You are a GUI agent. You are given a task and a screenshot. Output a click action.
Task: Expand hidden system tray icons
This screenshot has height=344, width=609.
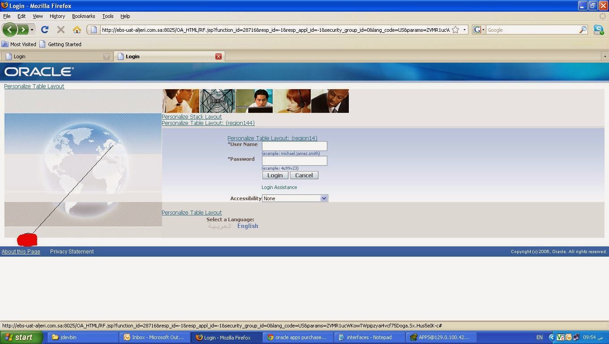[x=552, y=337]
